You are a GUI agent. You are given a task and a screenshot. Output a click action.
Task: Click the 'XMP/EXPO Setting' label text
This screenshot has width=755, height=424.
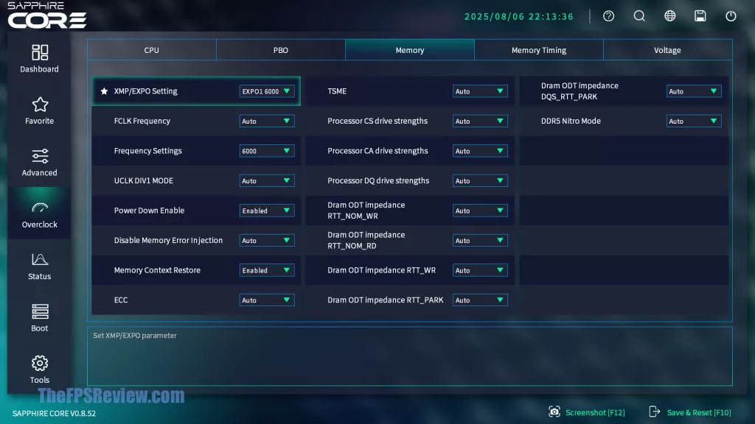[145, 91]
